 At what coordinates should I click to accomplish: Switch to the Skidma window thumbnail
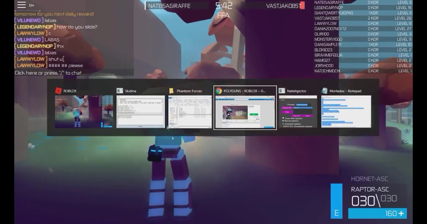click(141, 112)
